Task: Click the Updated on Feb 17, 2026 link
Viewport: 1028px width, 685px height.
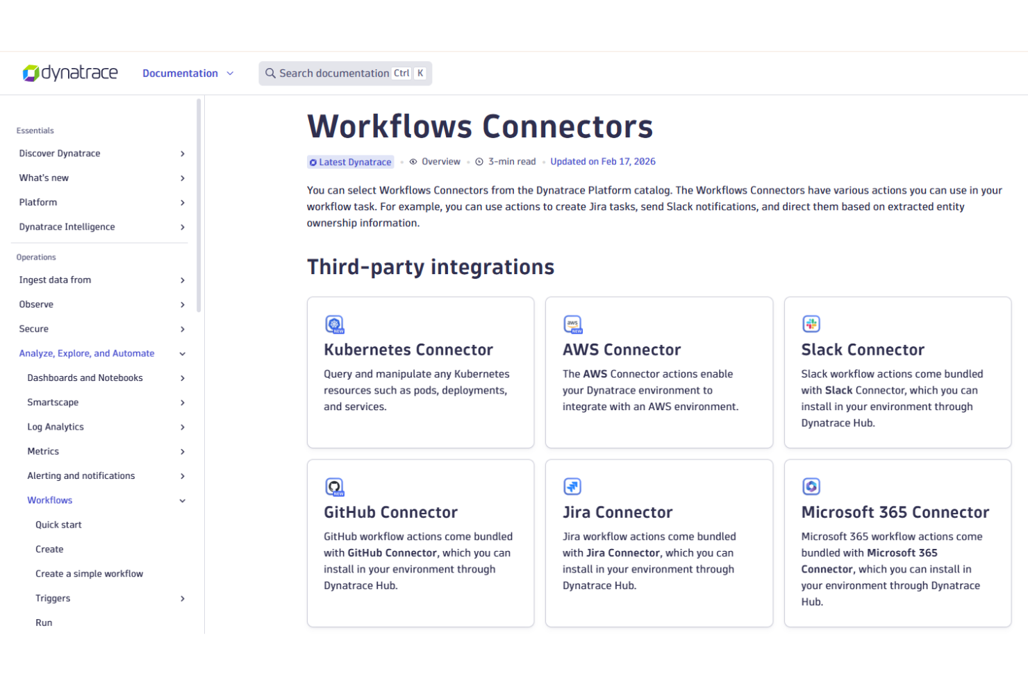Action: pos(602,161)
